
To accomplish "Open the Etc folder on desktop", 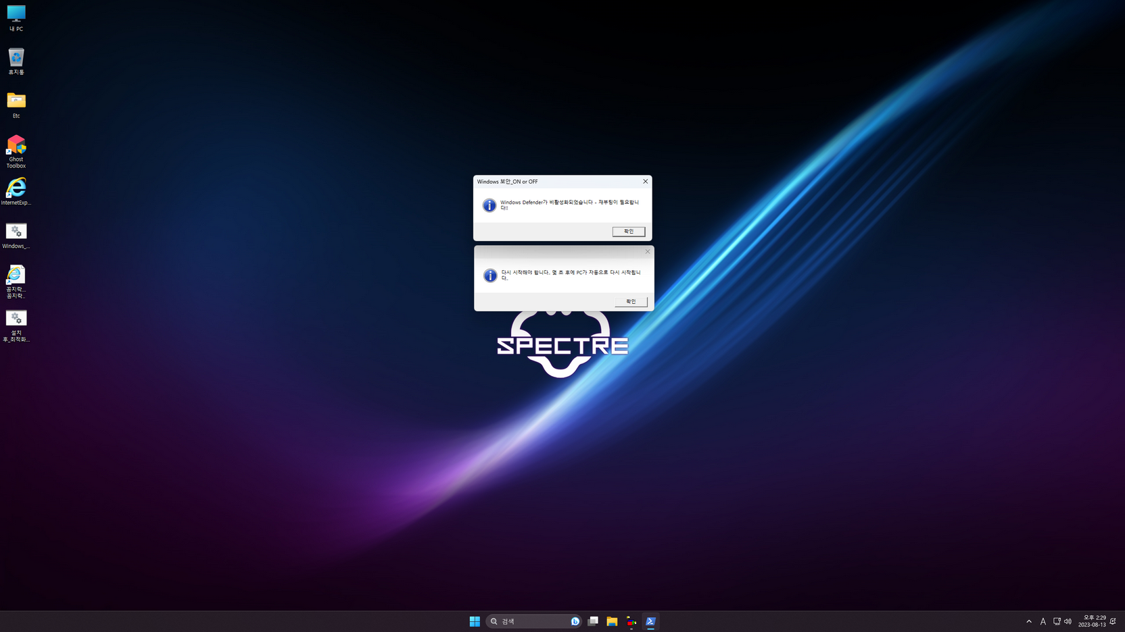I will (16, 105).
